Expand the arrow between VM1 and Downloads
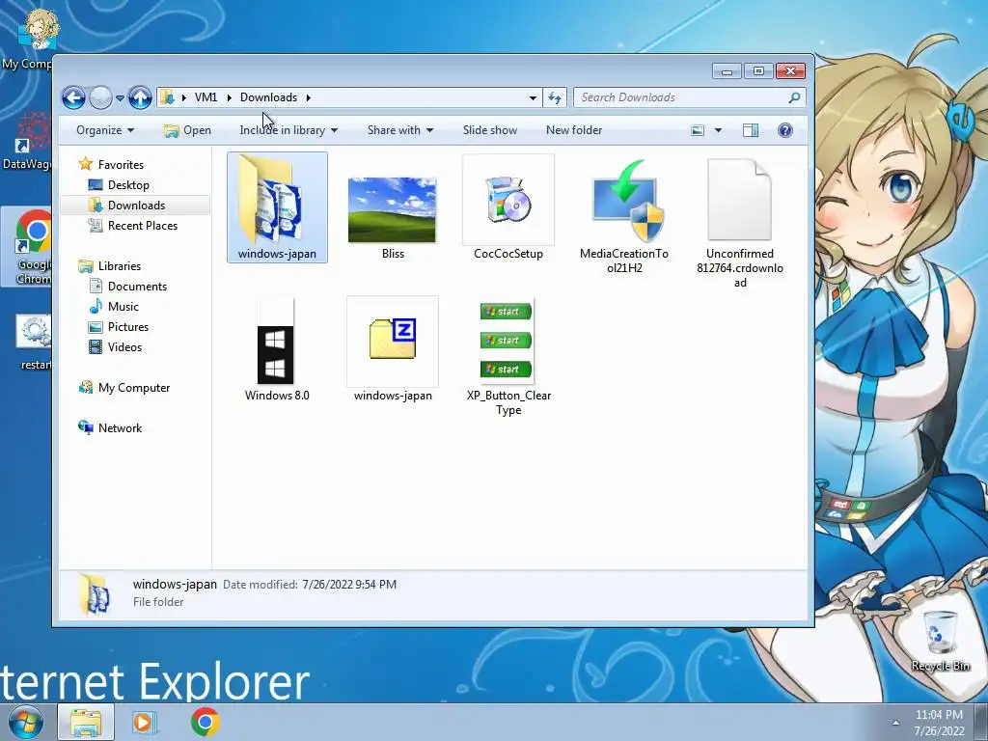The image size is (988, 741). (x=229, y=97)
